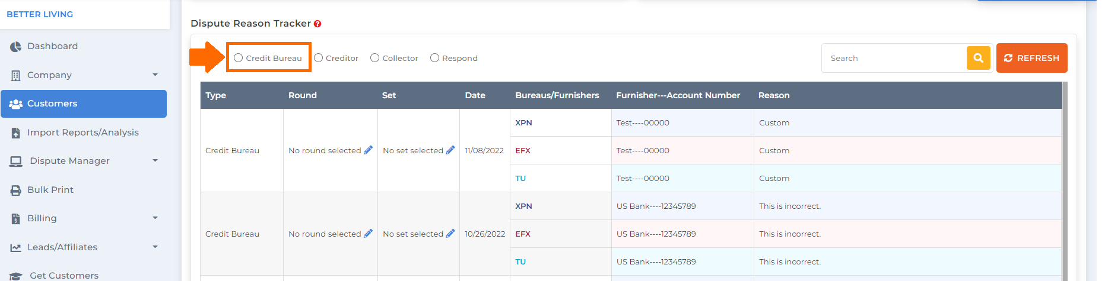Select the Creditor radio button

pyautogui.click(x=318, y=58)
